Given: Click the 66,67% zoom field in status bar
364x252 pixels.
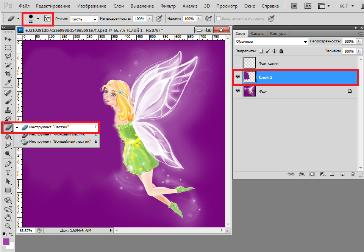Looking at the screenshot, I should (26, 230).
